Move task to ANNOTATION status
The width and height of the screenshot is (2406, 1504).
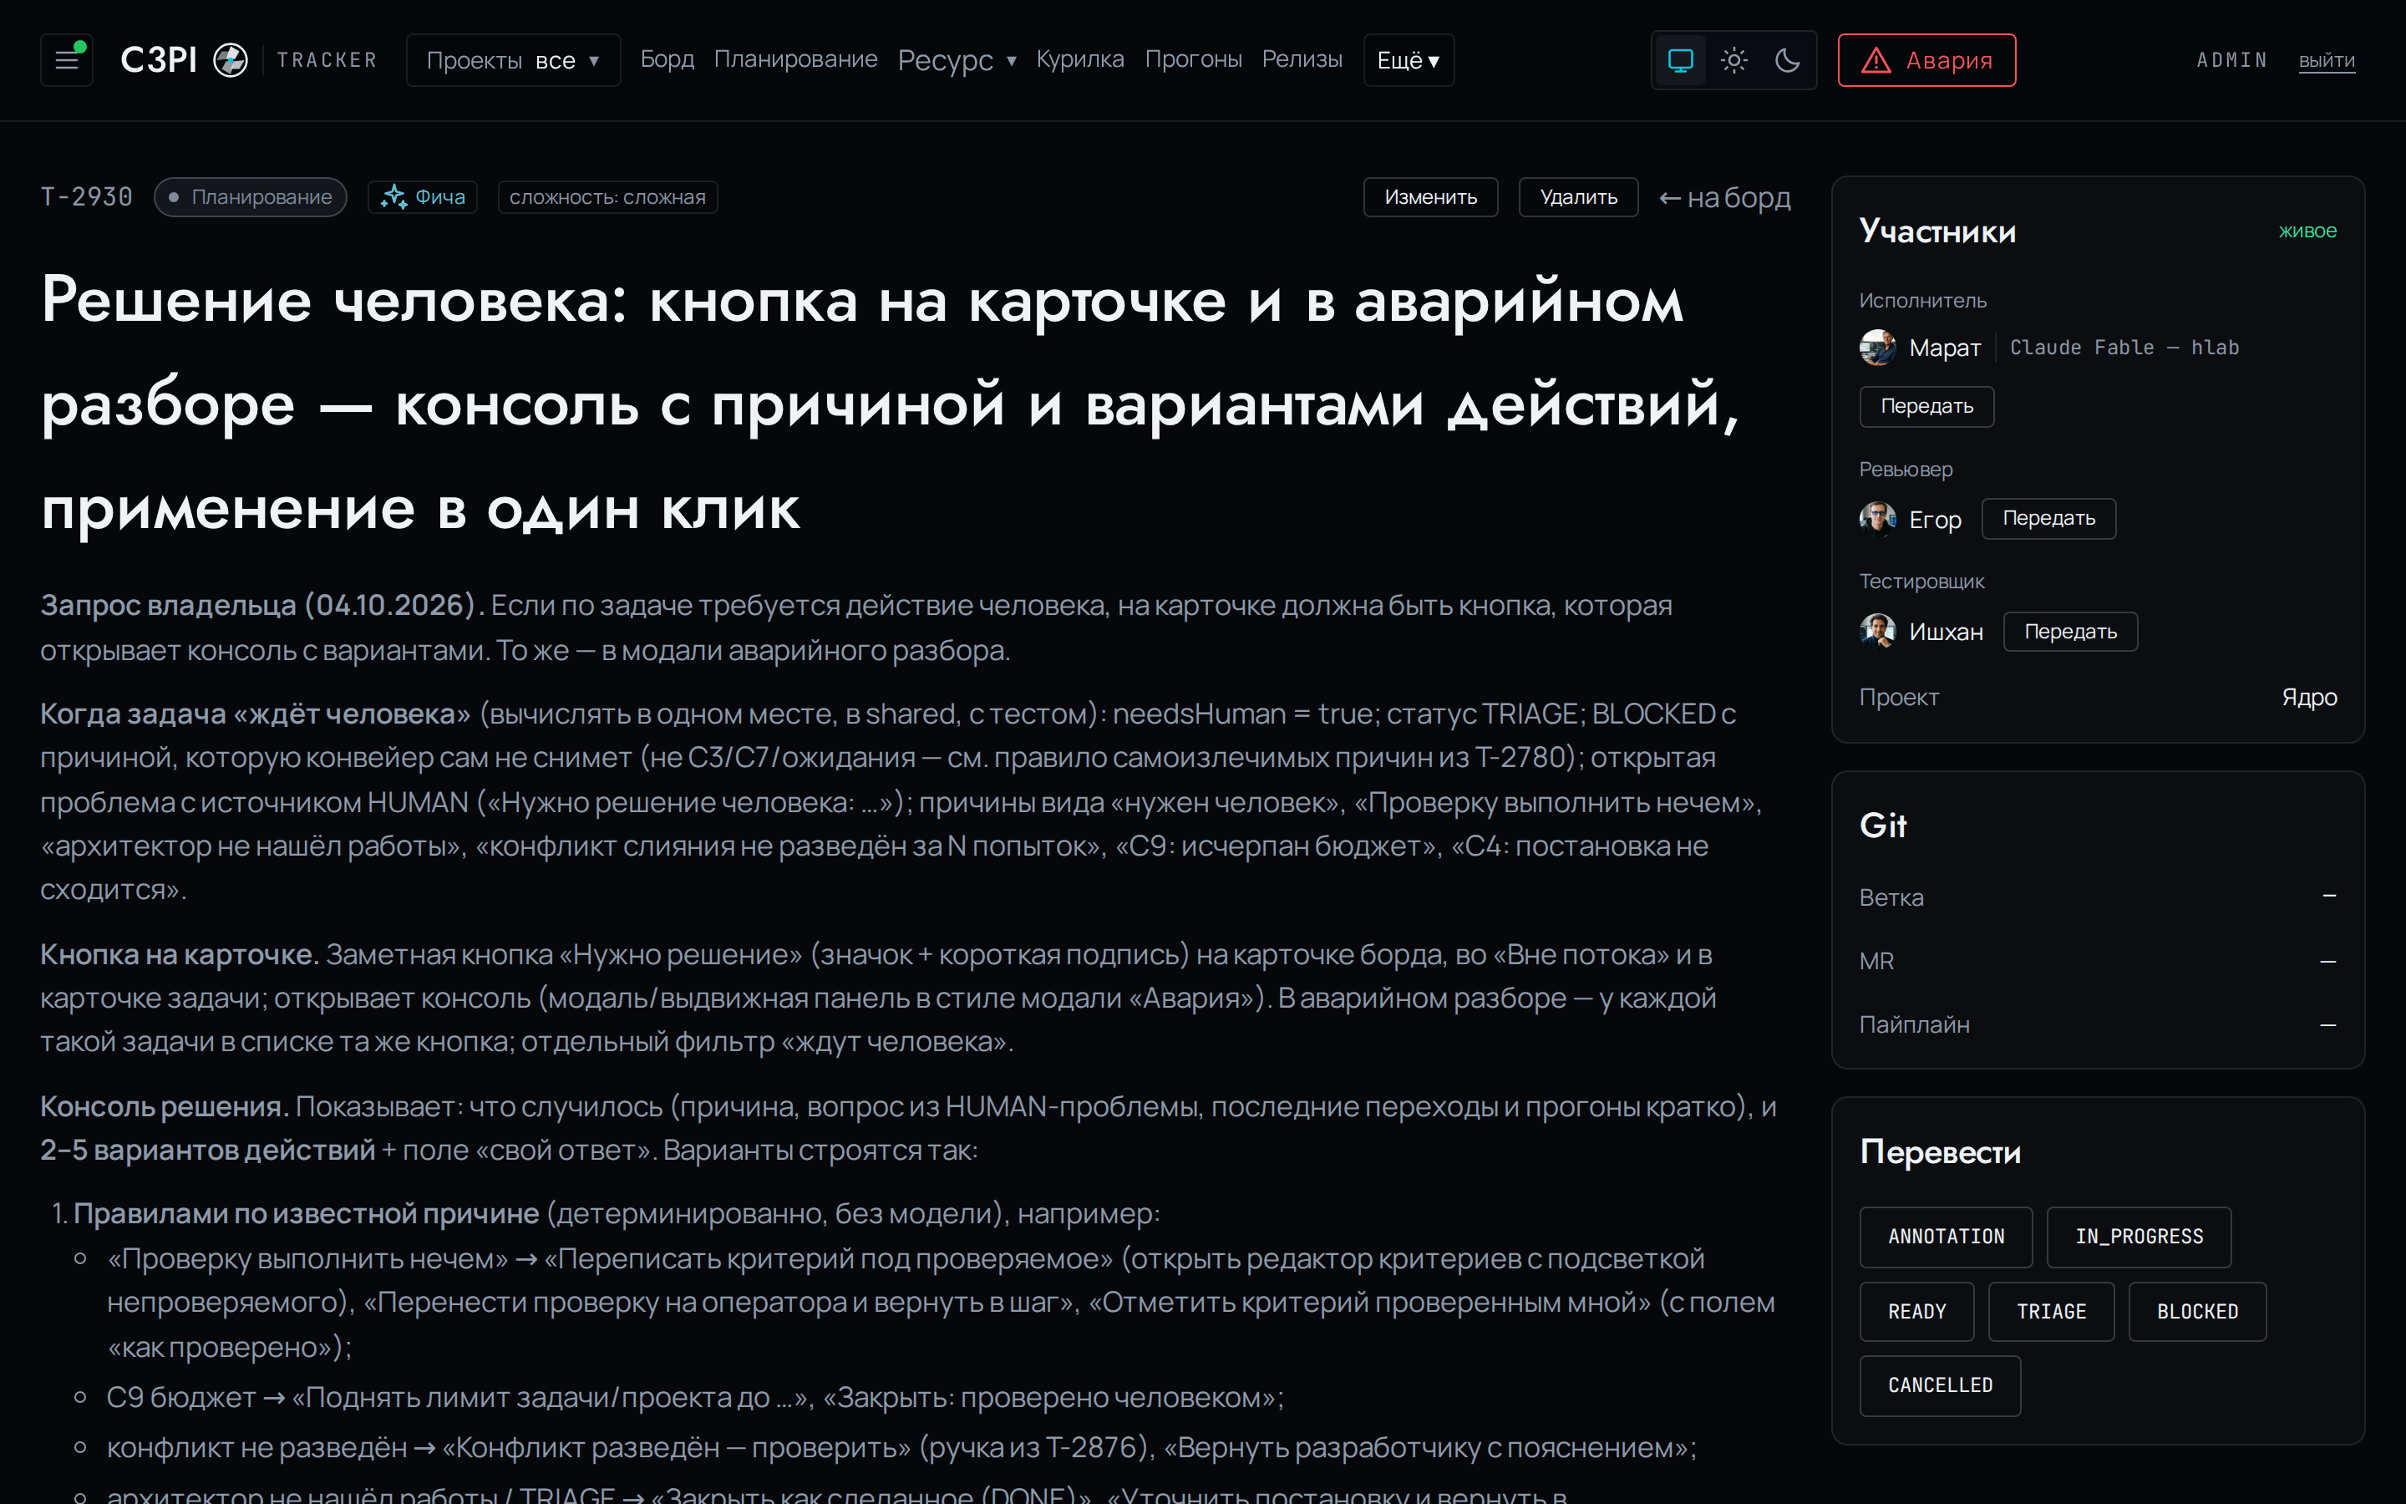point(1946,1237)
